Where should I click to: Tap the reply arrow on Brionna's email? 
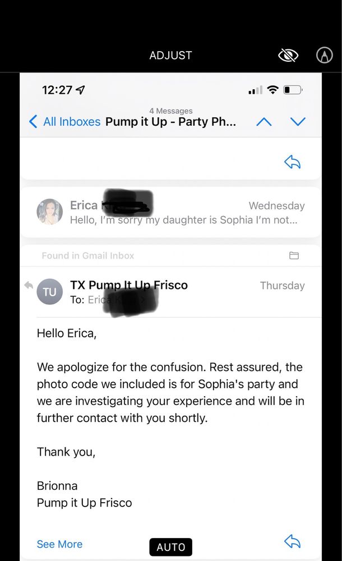pos(292,541)
